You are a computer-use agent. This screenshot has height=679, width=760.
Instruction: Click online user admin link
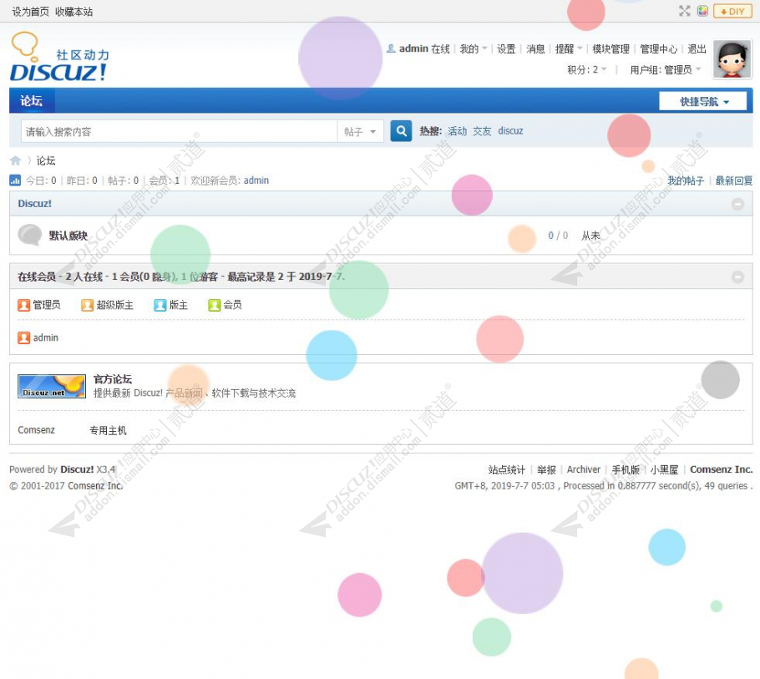[x=46, y=337]
